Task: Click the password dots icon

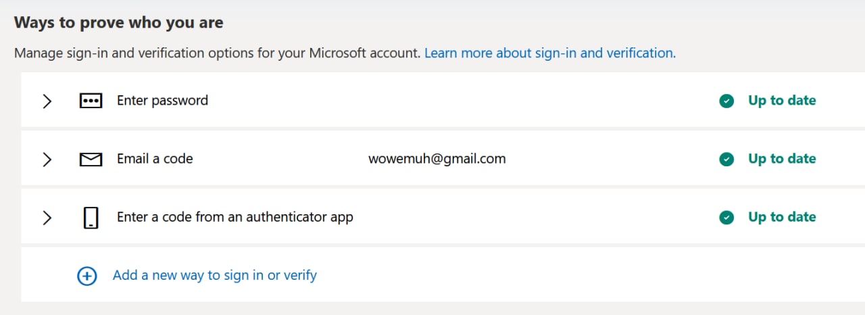Action: tap(91, 101)
